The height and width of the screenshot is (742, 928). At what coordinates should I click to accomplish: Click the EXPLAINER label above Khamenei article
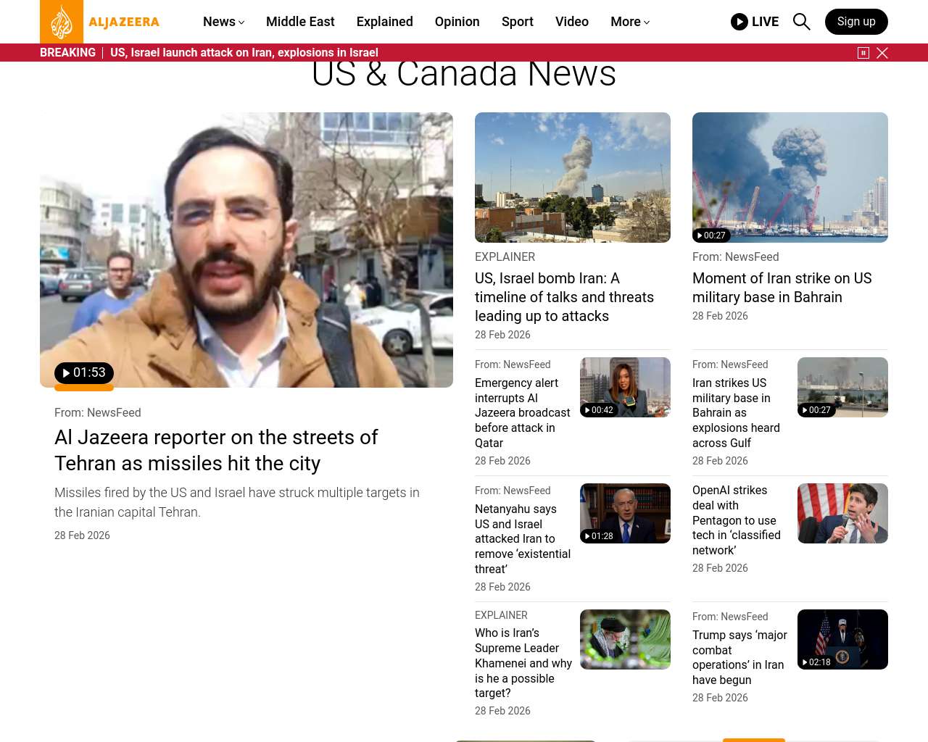pos(502,615)
